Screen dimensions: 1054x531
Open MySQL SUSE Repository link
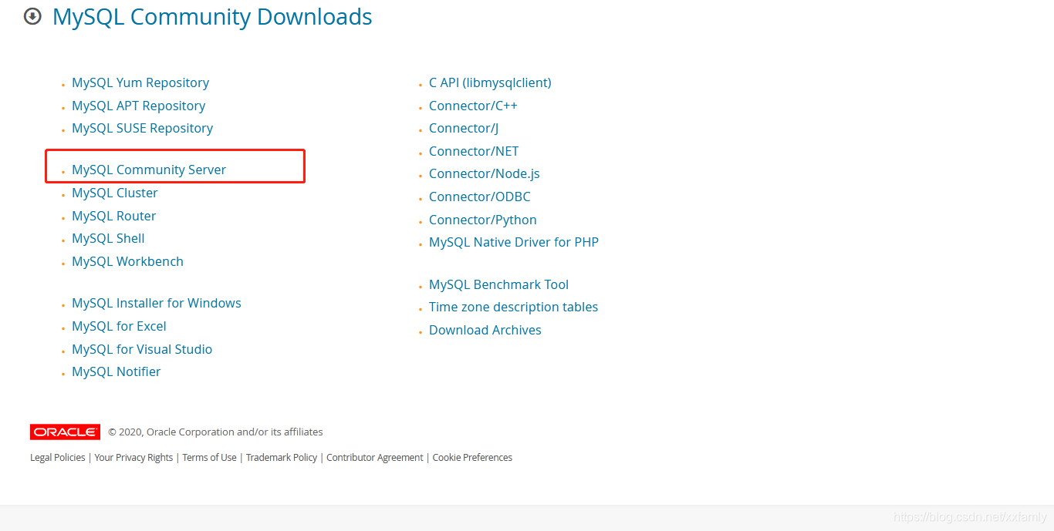pyautogui.click(x=143, y=128)
